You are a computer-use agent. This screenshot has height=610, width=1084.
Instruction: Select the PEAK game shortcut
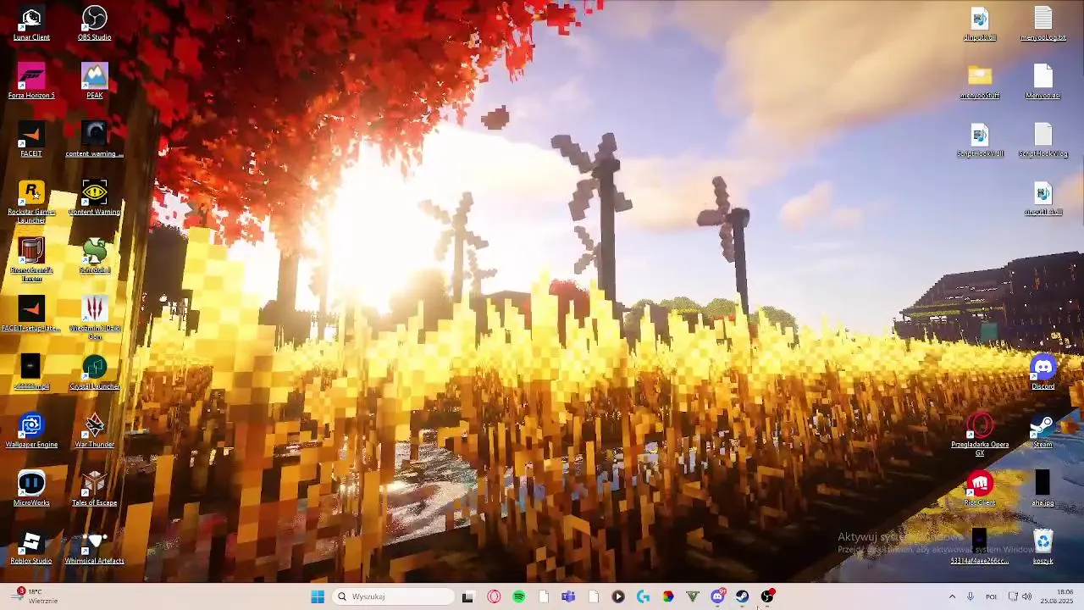[x=94, y=81]
